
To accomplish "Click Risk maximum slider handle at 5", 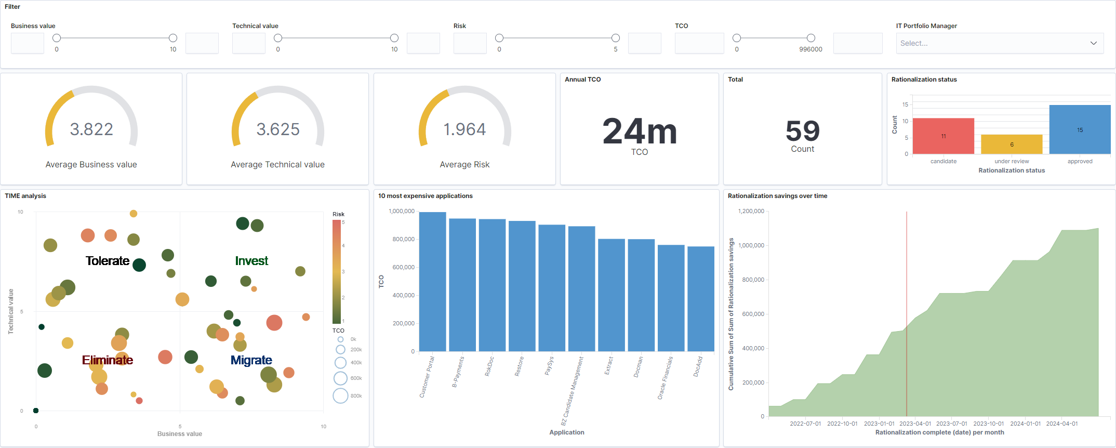I will pyautogui.click(x=616, y=38).
